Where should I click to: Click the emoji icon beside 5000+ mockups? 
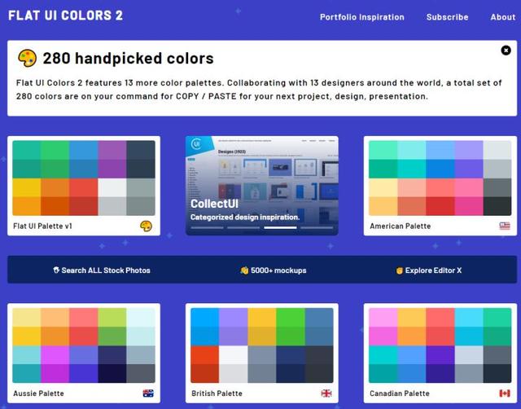point(244,270)
